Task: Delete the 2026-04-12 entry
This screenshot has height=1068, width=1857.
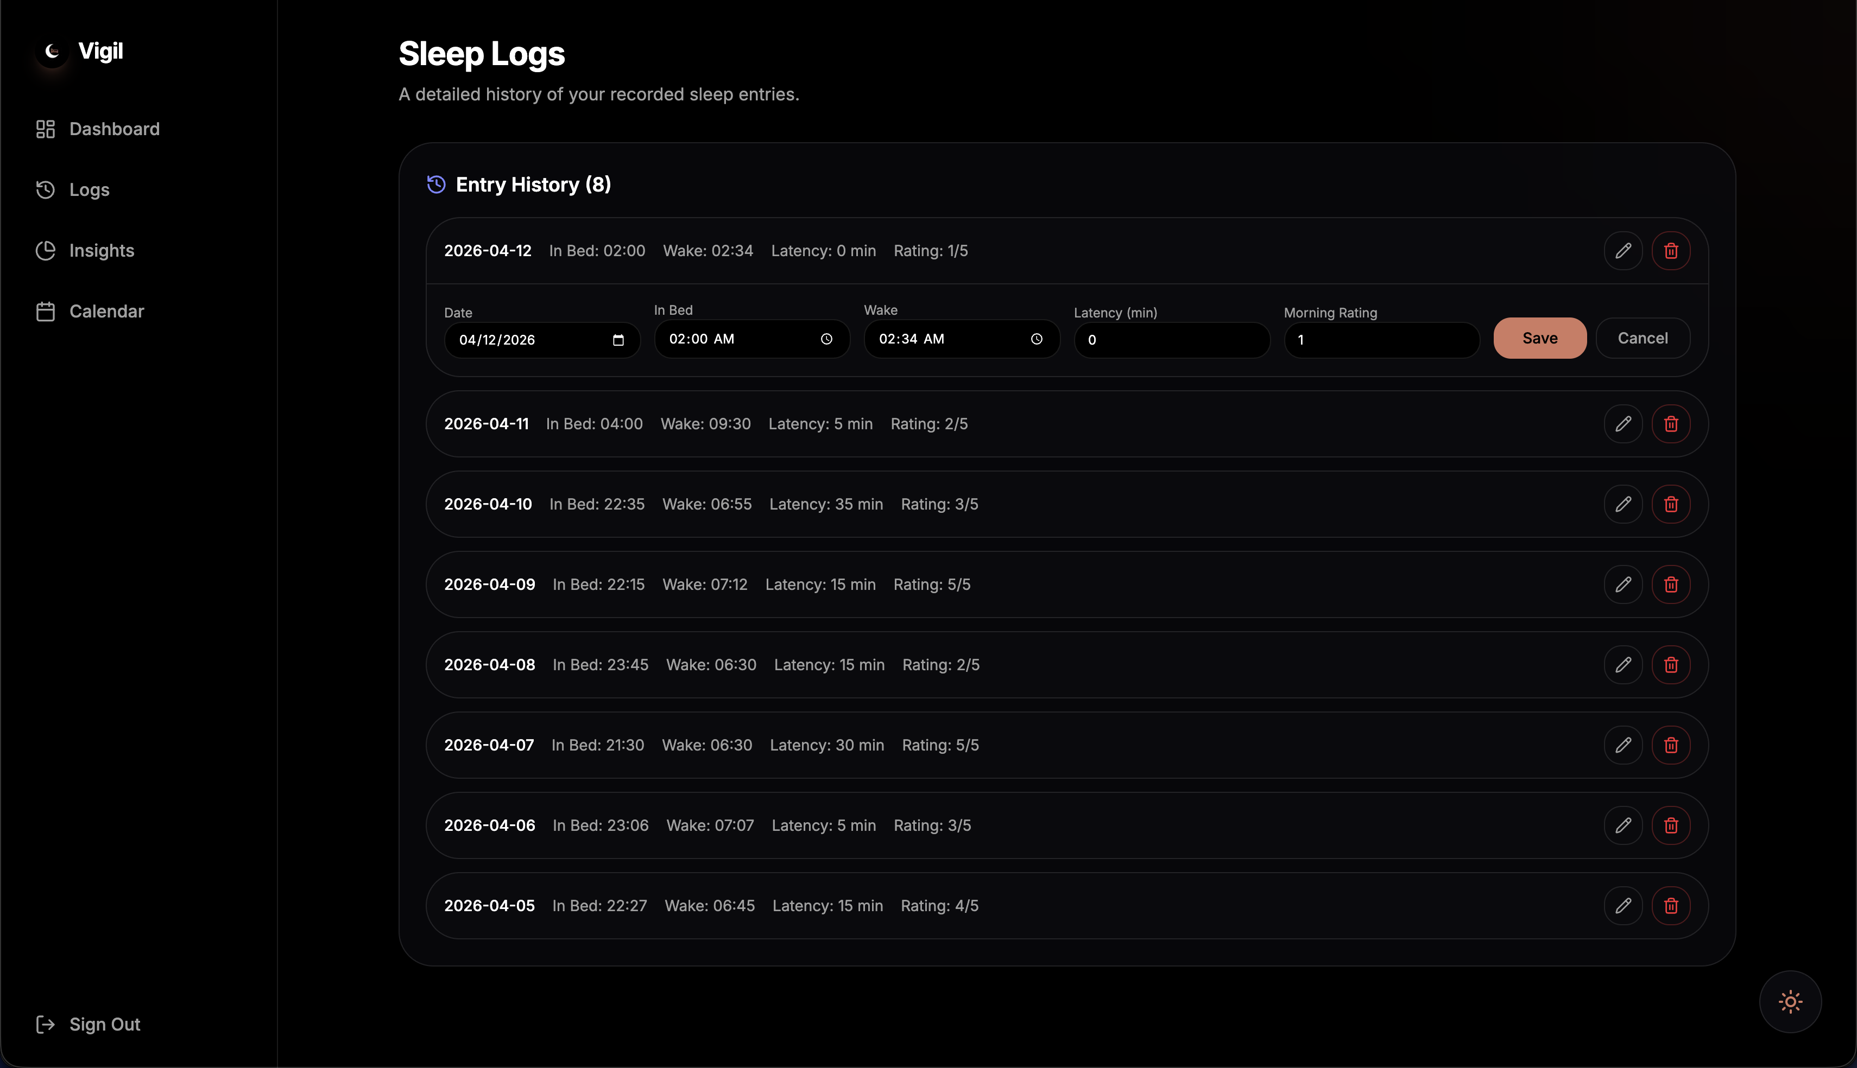Action: 1671,251
